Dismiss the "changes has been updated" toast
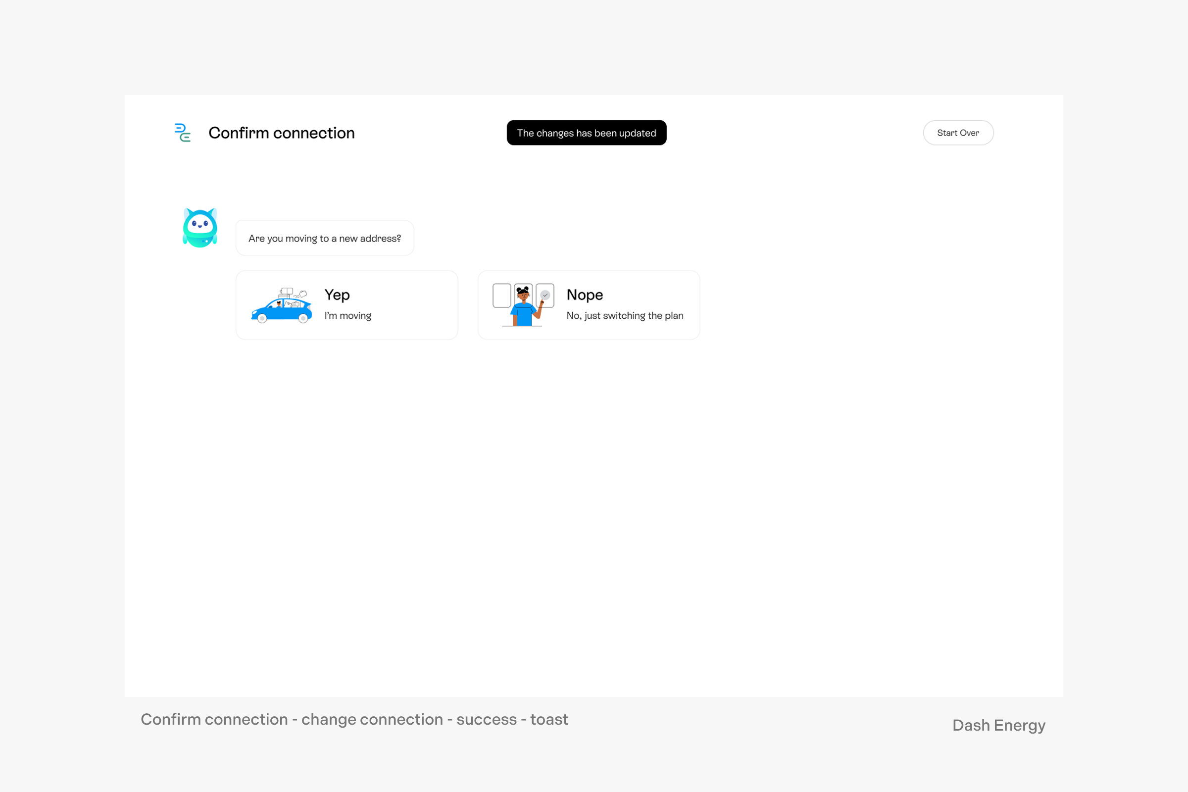 coord(586,133)
